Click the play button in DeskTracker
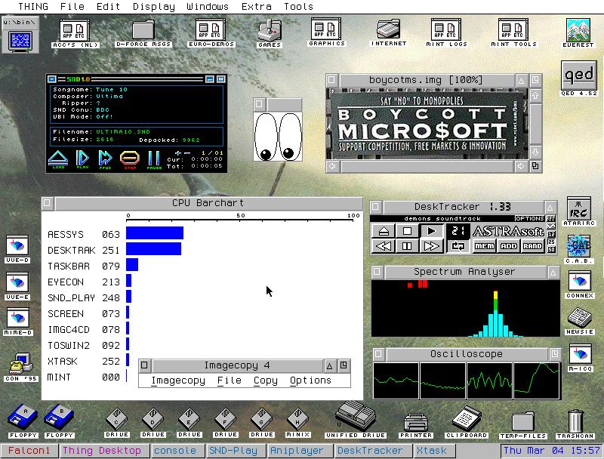The image size is (604, 459). tap(431, 231)
